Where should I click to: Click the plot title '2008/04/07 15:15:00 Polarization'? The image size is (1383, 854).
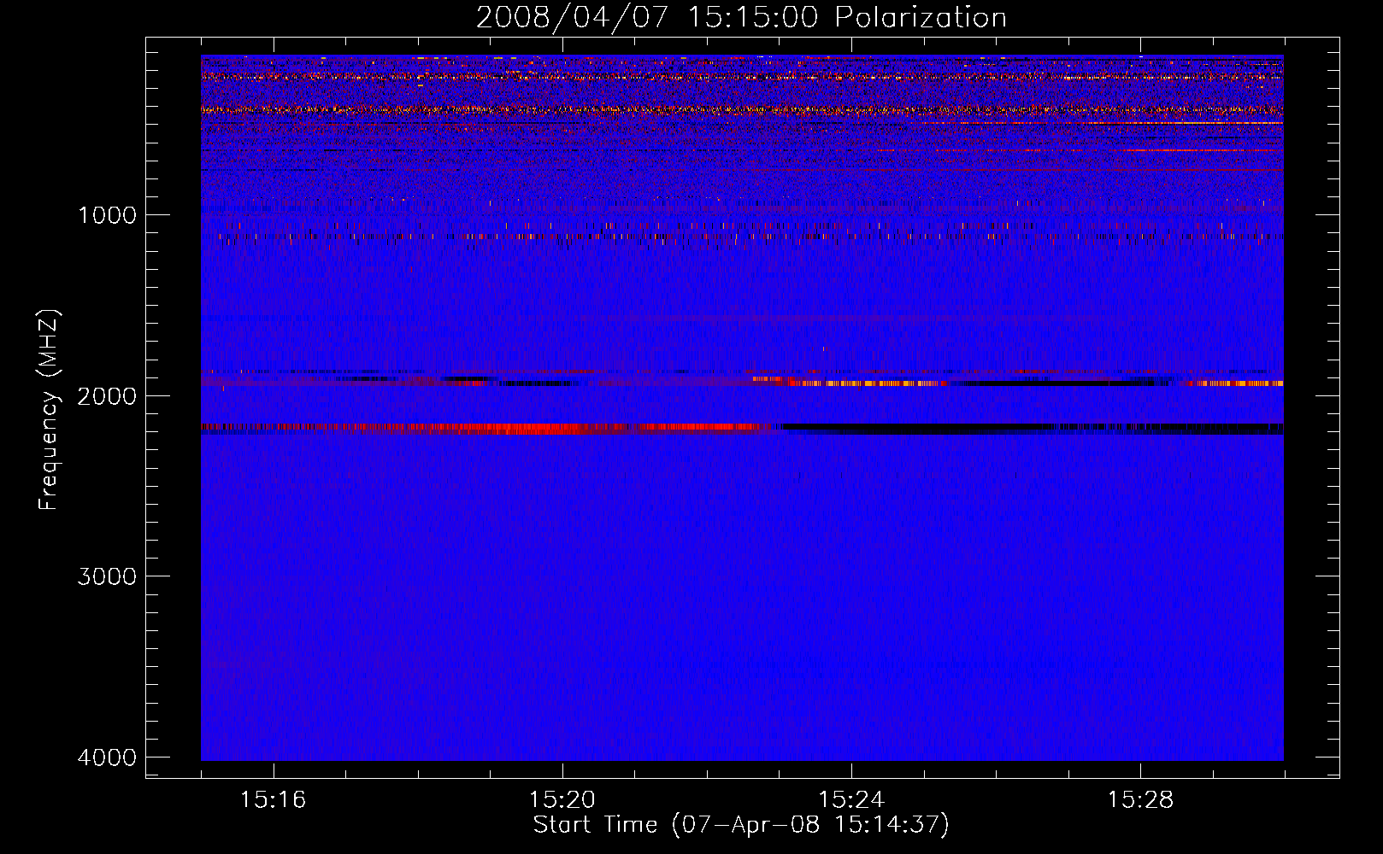[741, 17]
